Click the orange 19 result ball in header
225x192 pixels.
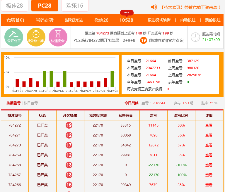tap(144, 40)
